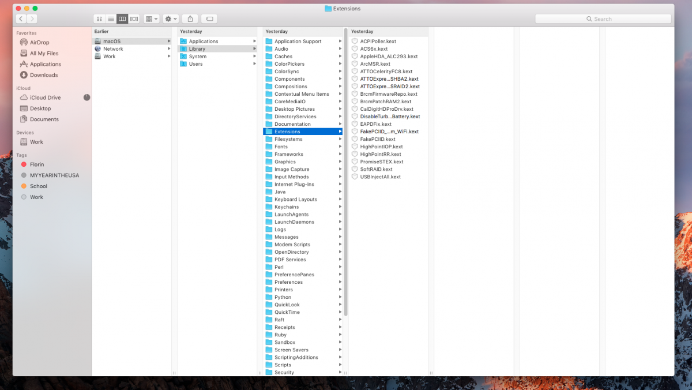Switch to Cover Flow view
Image resolution: width=692 pixels, height=390 pixels.
coord(134,19)
